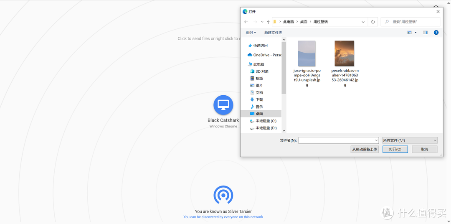Viewport: 451px width, 224px height.
Task: Click the 从移动设备上传 button
Action: pyautogui.click(x=365, y=149)
